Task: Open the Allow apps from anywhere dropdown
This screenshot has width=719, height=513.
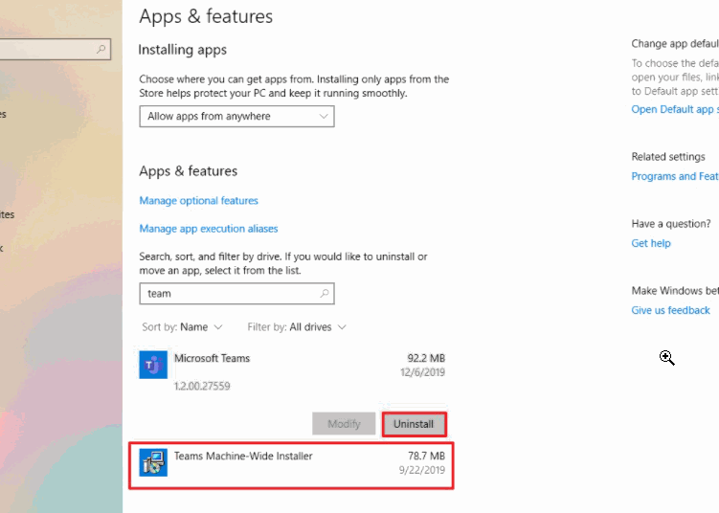Action: [x=236, y=117]
